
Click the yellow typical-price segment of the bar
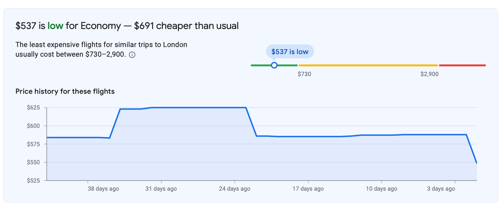pyautogui.click(x=368, y=65)
